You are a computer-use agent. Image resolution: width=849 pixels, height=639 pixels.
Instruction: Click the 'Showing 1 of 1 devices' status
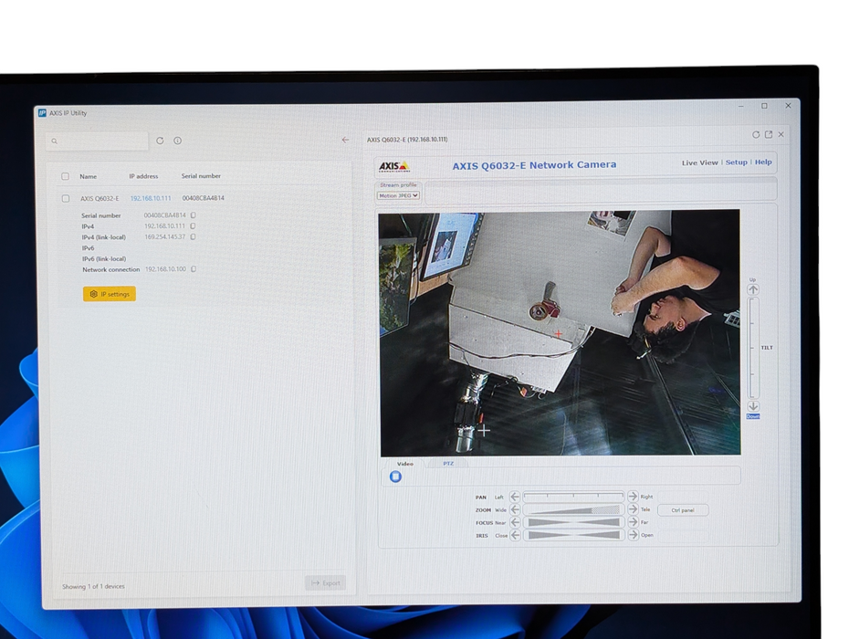point(93,586)
